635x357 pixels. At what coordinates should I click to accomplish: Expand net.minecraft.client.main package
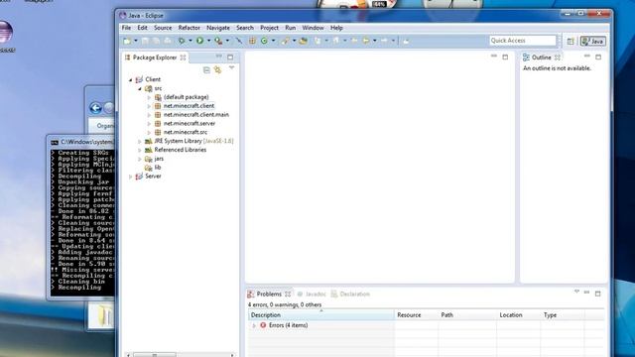pyautogui.click(x=149, y=115)
